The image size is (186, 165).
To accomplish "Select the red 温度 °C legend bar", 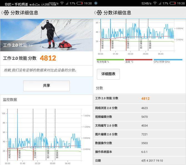I will tap(139, 60).
